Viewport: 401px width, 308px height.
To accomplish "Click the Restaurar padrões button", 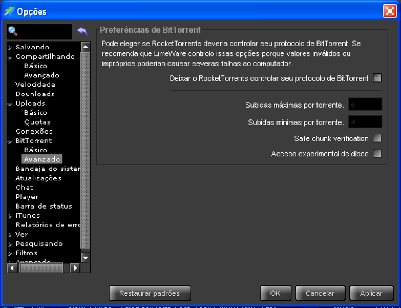I will 150,293.
